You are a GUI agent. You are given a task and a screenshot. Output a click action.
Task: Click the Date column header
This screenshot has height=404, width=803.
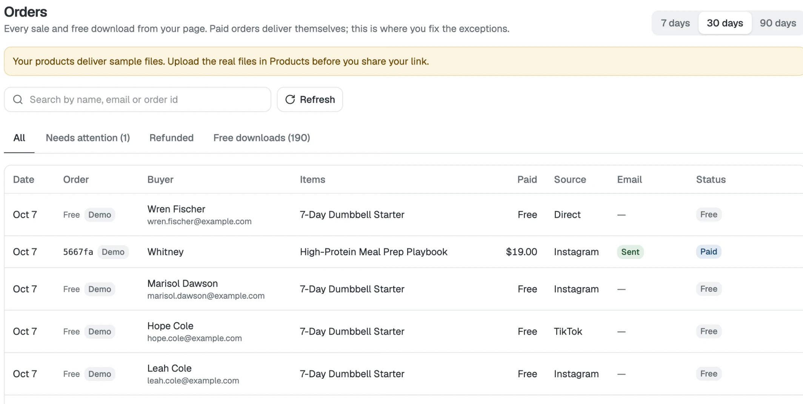23,179
